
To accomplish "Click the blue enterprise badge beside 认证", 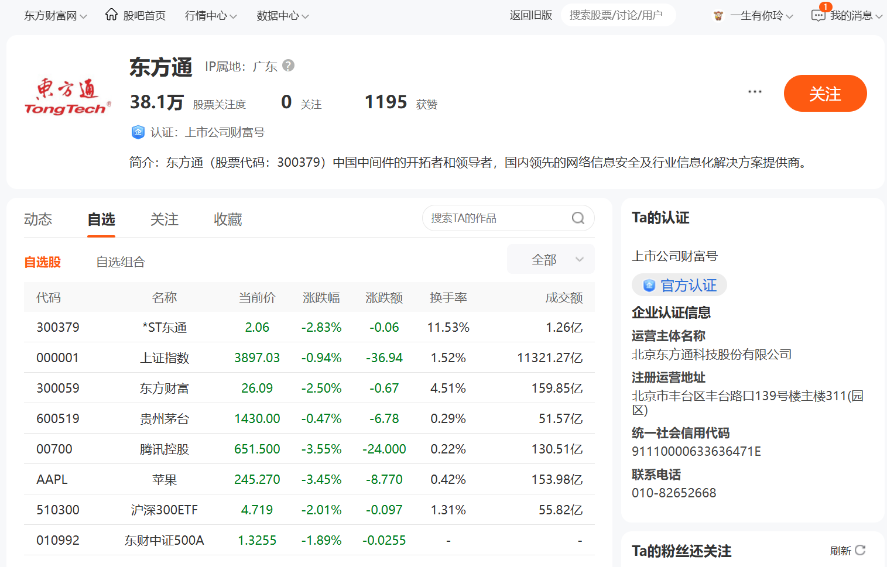I will point(138,132).
